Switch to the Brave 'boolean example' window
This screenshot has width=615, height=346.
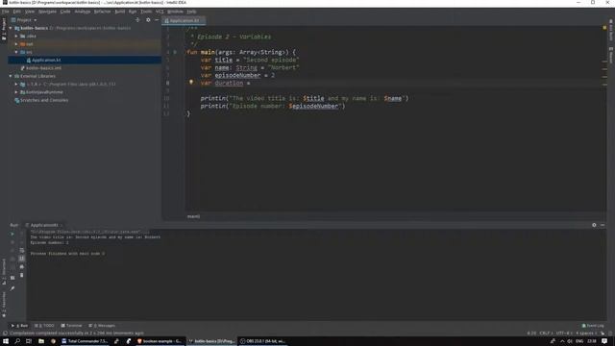pyautogui.click(x=160, y=341)
